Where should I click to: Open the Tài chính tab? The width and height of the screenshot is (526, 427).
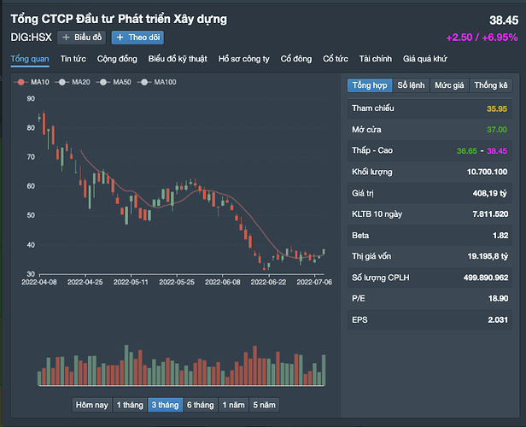376,59
